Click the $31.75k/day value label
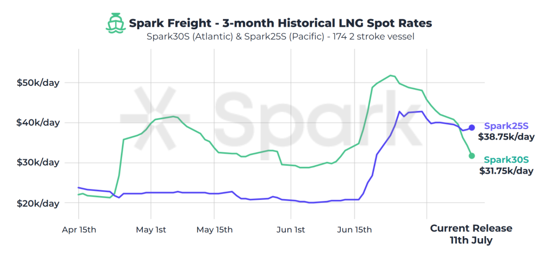The width and height of the screenshot is (546, 268). pyautogui.click(x=507, y=171)
